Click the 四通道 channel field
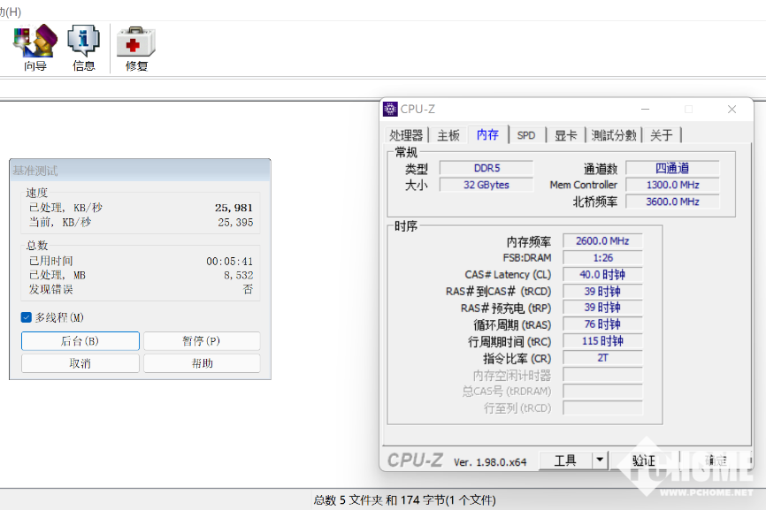Image resolution: width=766 pixels, height=510 pixels. (673, 168)
